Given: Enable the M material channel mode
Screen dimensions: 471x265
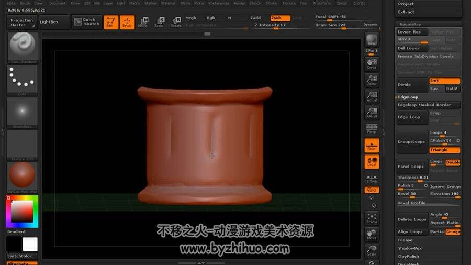Looking at the screenshot, I should point(230,18).
